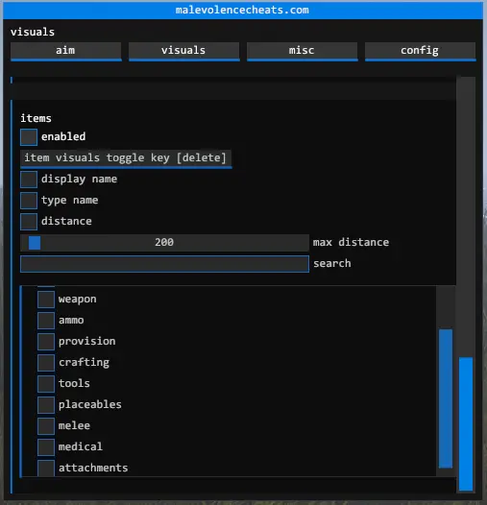The height and width of the screenshot is (505, 487).
Task: Enable the distance checkbox
Action: click(x=29, y=221)
